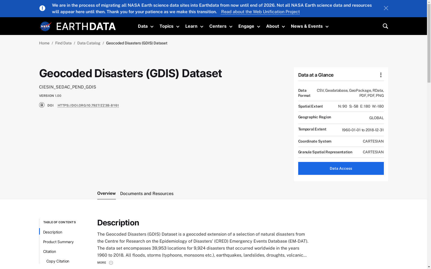
Task: Follow the DOI link 10.7927/ZZ3B-8Y61
Action: pos(88,105)
